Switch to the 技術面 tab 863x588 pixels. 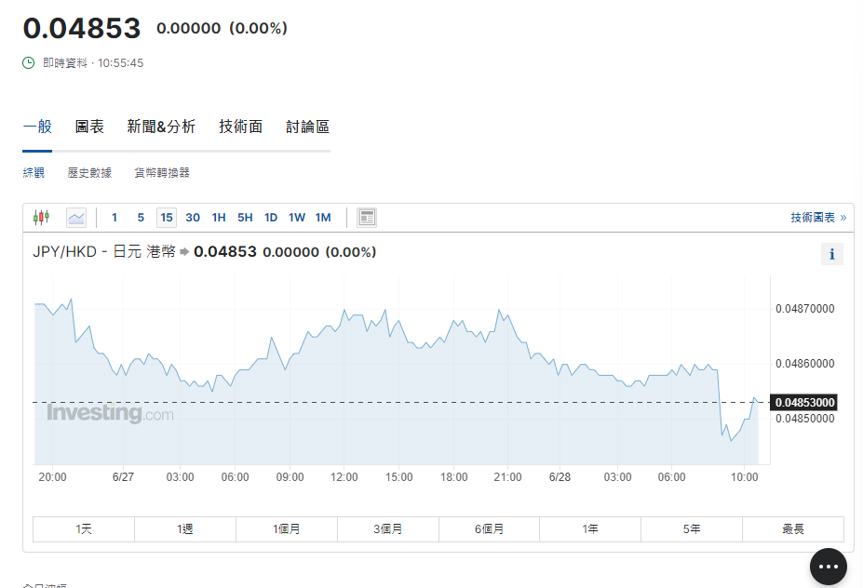[241, 127]
